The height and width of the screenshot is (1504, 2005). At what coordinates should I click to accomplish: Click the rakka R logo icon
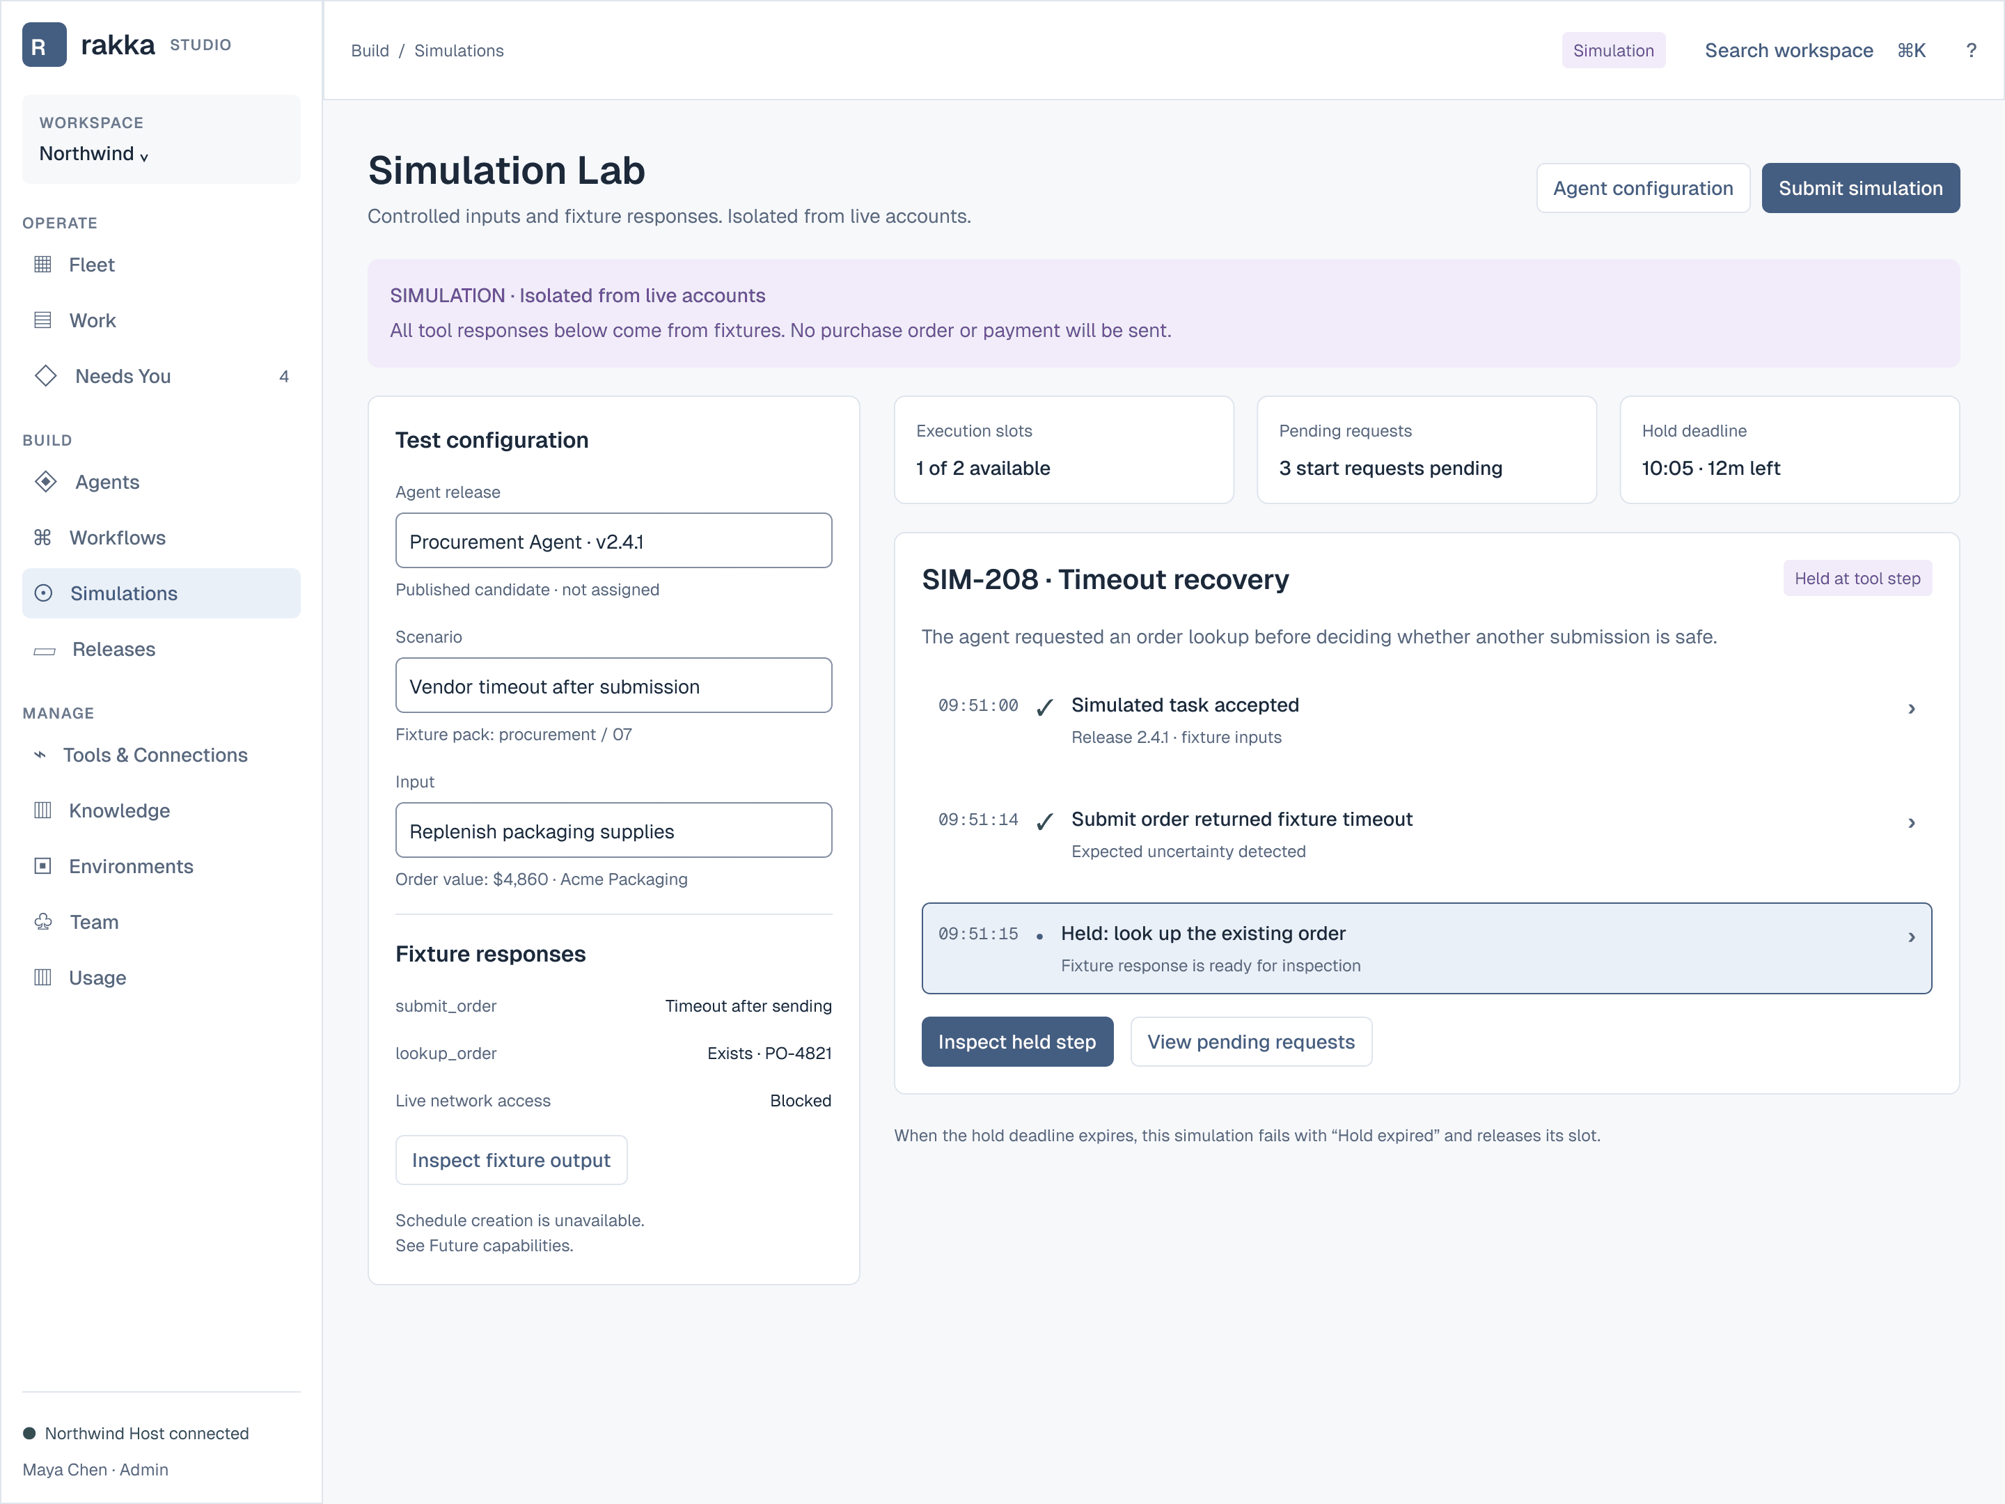point(43,45)
